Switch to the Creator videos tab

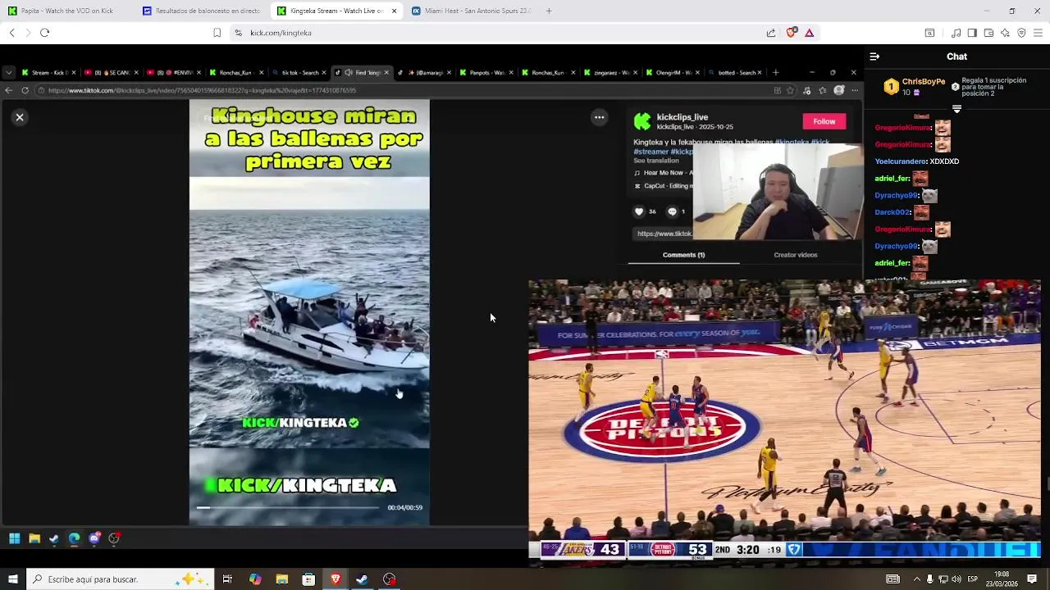[796, 255]
